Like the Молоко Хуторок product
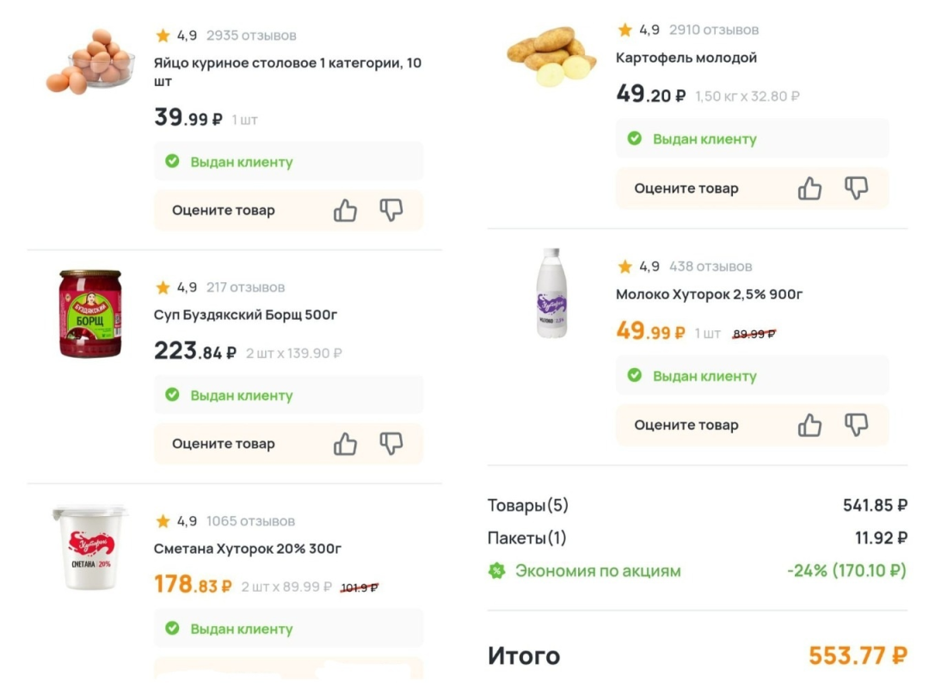Viewport: 929px width, 688px height. (809, 425)
